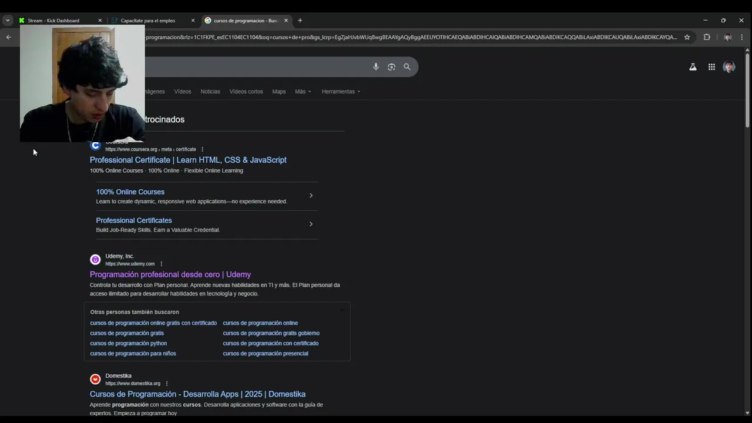The width and height of the screenshot is (752, 423).
Task: Close the Stream - Kick Dashboard tab
Action: [x=100, y=21]
